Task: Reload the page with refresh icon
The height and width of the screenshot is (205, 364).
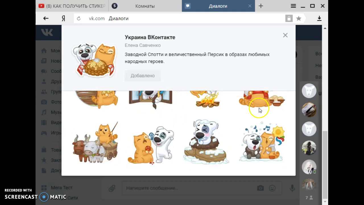Action: pyautogui.click(x=79, y=19)
